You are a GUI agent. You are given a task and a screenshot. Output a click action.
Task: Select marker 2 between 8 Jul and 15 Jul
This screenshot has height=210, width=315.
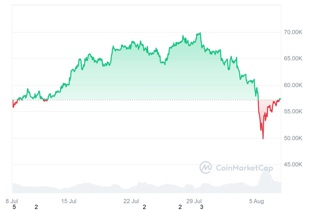[36, 207]
